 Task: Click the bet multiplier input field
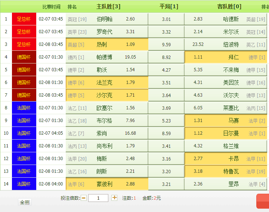tap(98, 198)
